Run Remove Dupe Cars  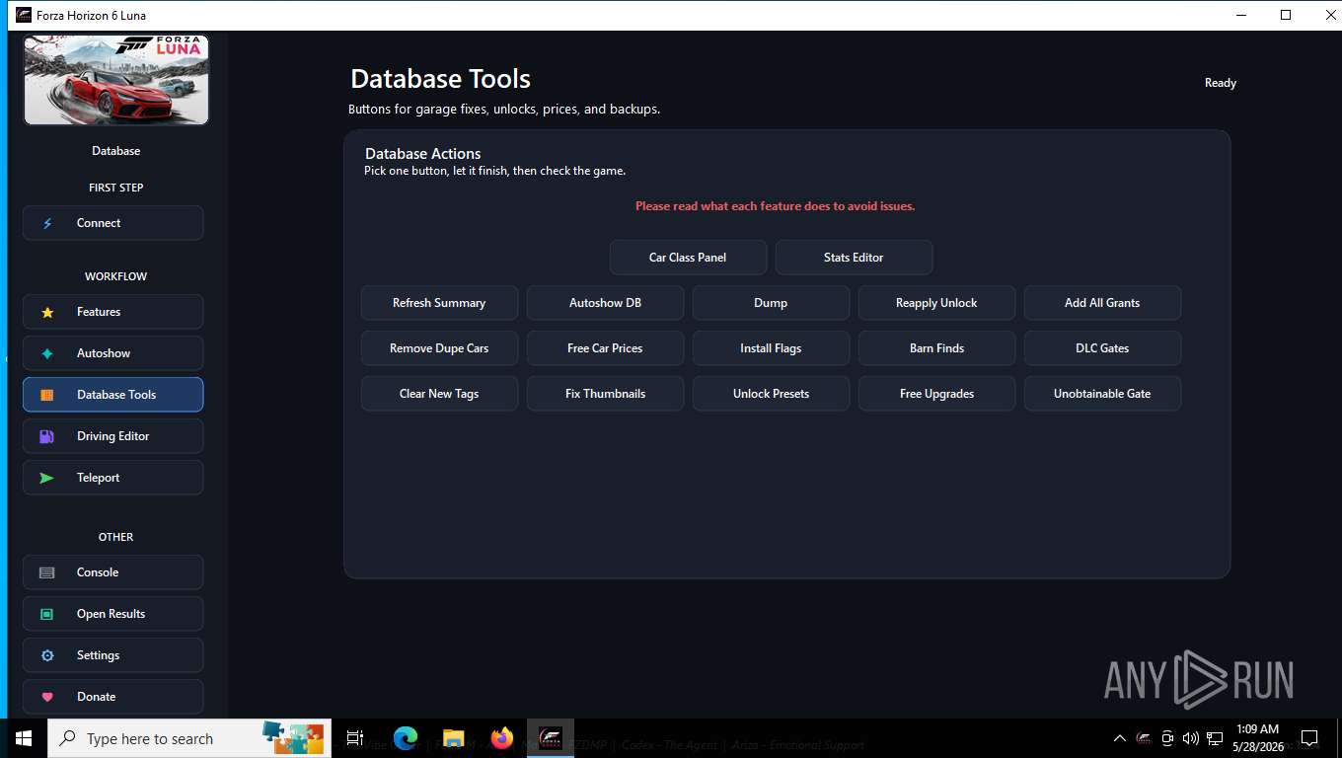coord(439,348)
